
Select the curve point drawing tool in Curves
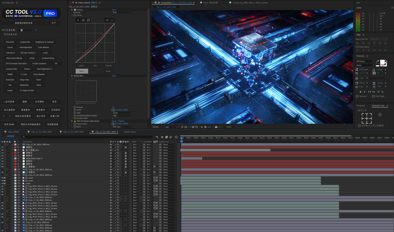coord(107,20)
